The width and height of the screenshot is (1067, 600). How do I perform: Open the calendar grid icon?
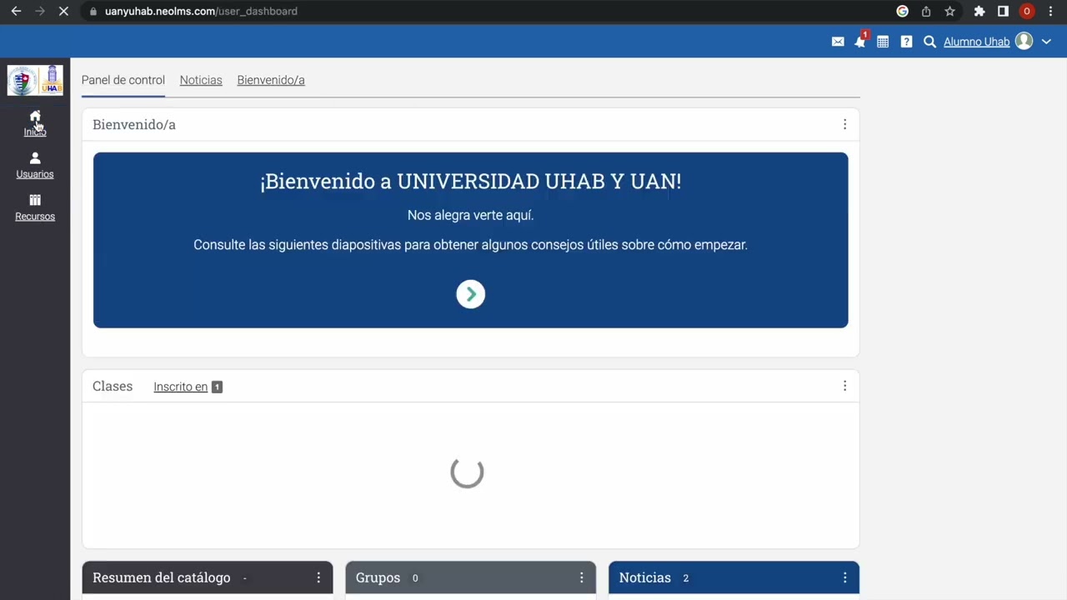(x=883, y=42)
